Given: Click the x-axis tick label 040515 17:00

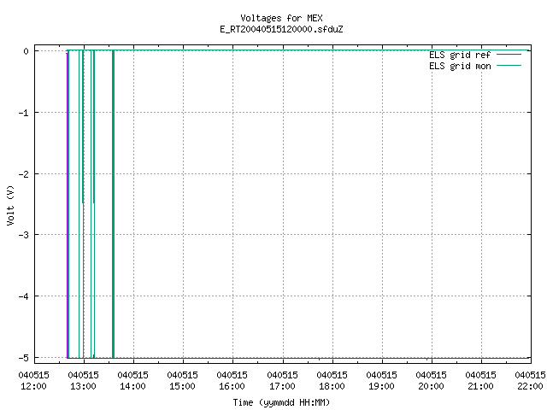Looking at the screenshot, I should [x=282, y=381].
